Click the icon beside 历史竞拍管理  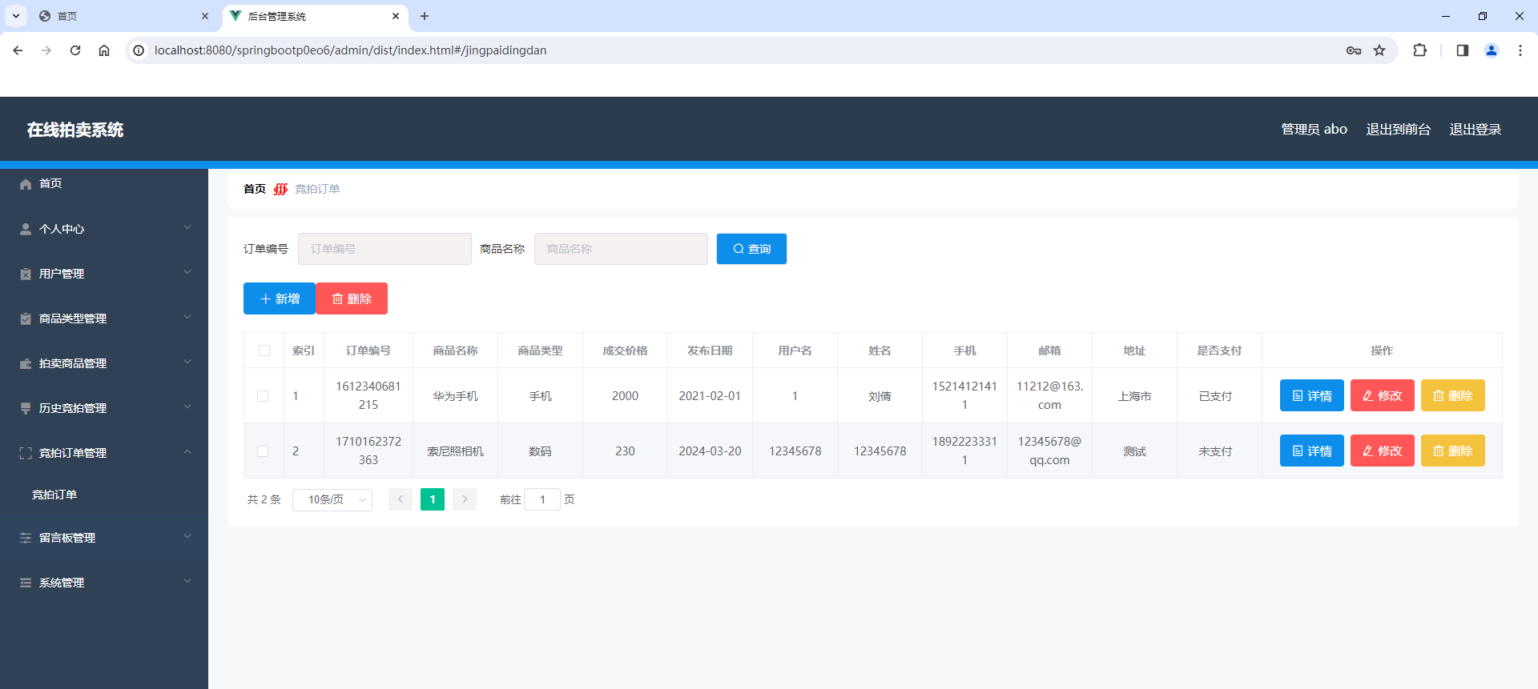click(x=26, y=408)
